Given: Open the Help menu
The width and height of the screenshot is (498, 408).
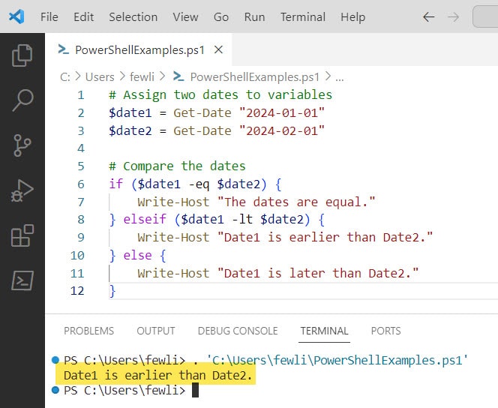Looking at the screenshot, I should pos(352,16).
